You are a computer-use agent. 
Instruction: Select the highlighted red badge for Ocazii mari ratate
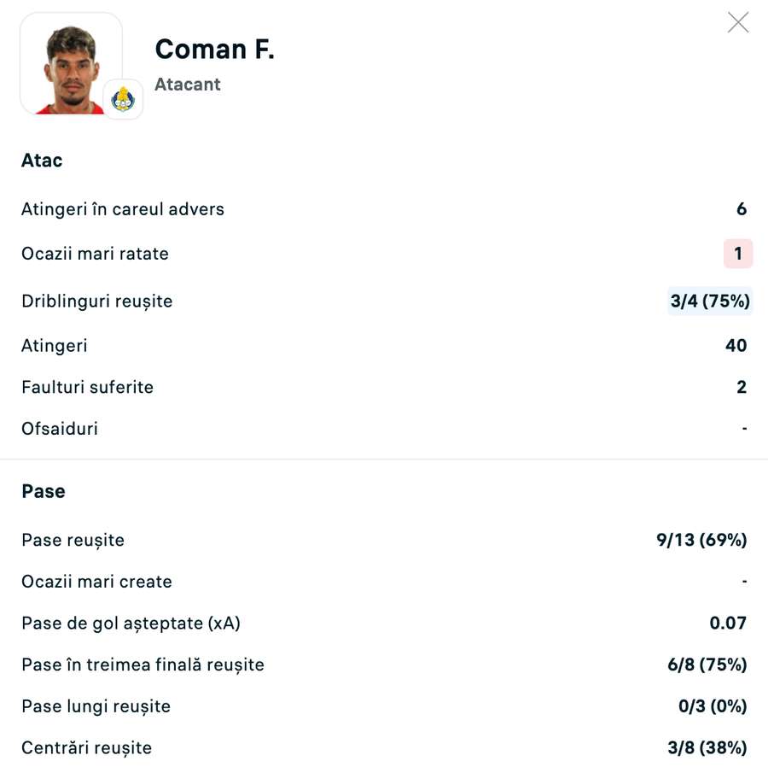coord(737,254)
